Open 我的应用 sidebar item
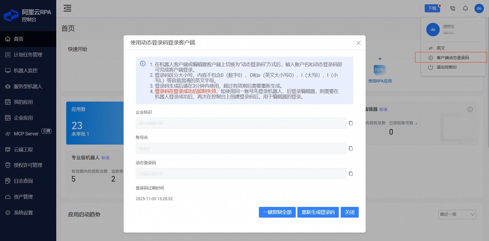 28,102
